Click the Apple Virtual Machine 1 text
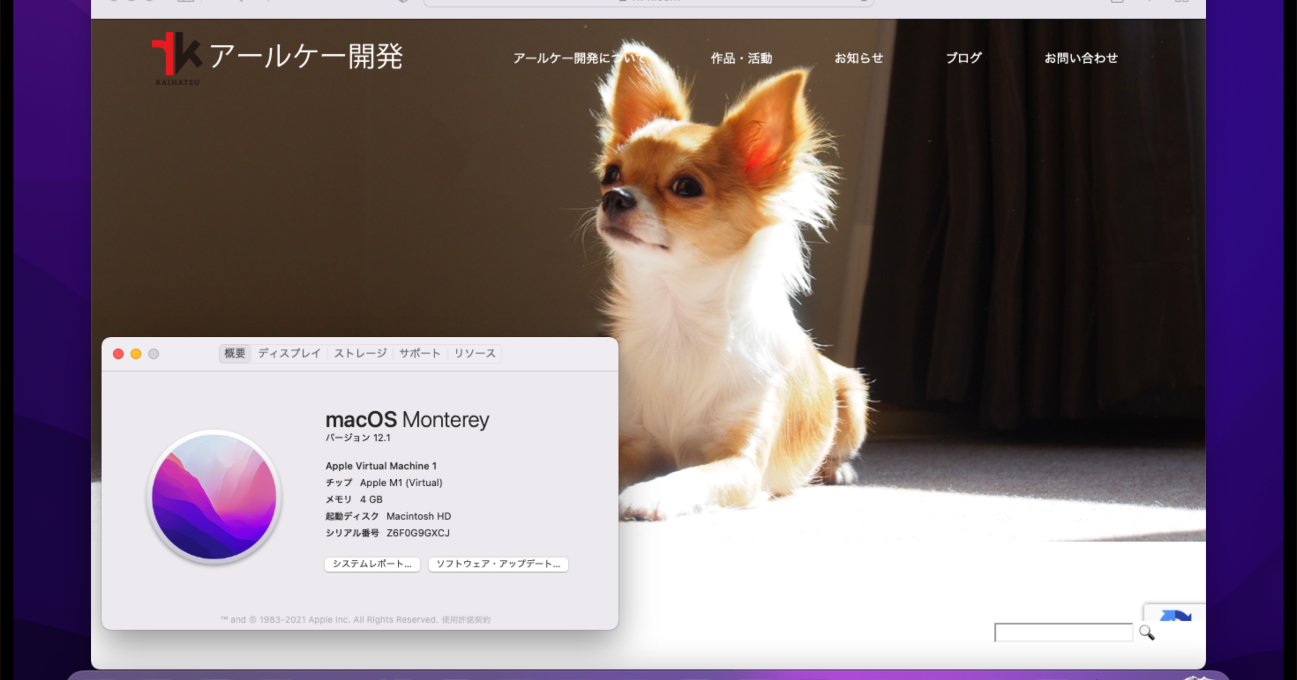1297x680 pixels. coord(381,466)
